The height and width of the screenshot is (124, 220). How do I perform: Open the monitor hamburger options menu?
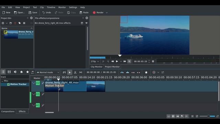point(153,61)
